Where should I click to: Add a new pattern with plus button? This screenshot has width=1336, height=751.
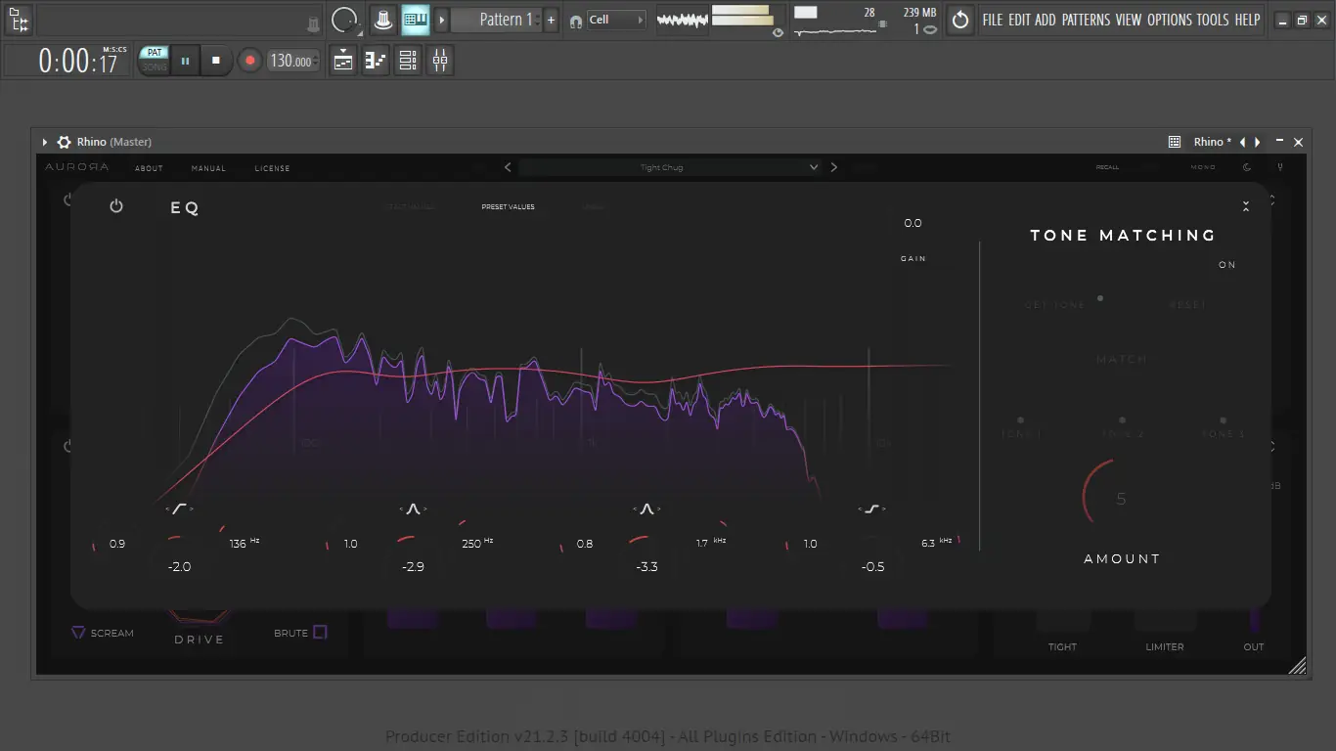[x=552, y=20]
